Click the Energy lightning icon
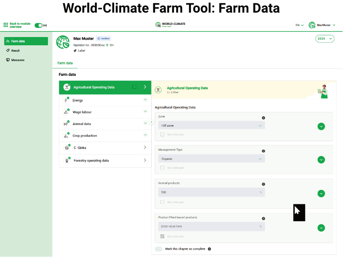 coord(66,100)
